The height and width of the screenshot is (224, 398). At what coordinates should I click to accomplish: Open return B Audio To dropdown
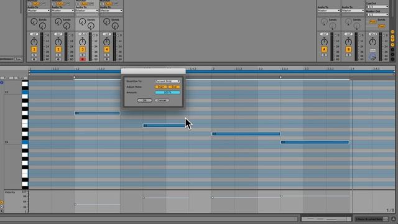click(x=353, y=11)
